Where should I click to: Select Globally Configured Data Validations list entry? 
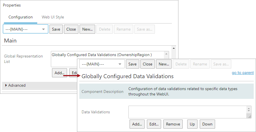tap(102, 54)
